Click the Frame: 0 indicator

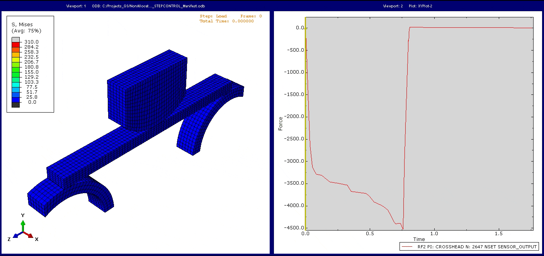tap(250, 17)
